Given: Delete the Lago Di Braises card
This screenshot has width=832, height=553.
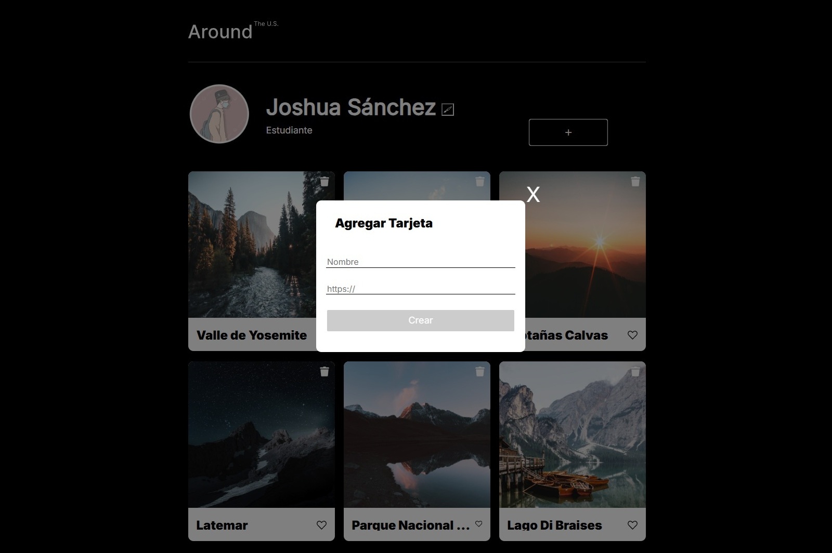Looking at the screenshot, I should coord(635,371).
